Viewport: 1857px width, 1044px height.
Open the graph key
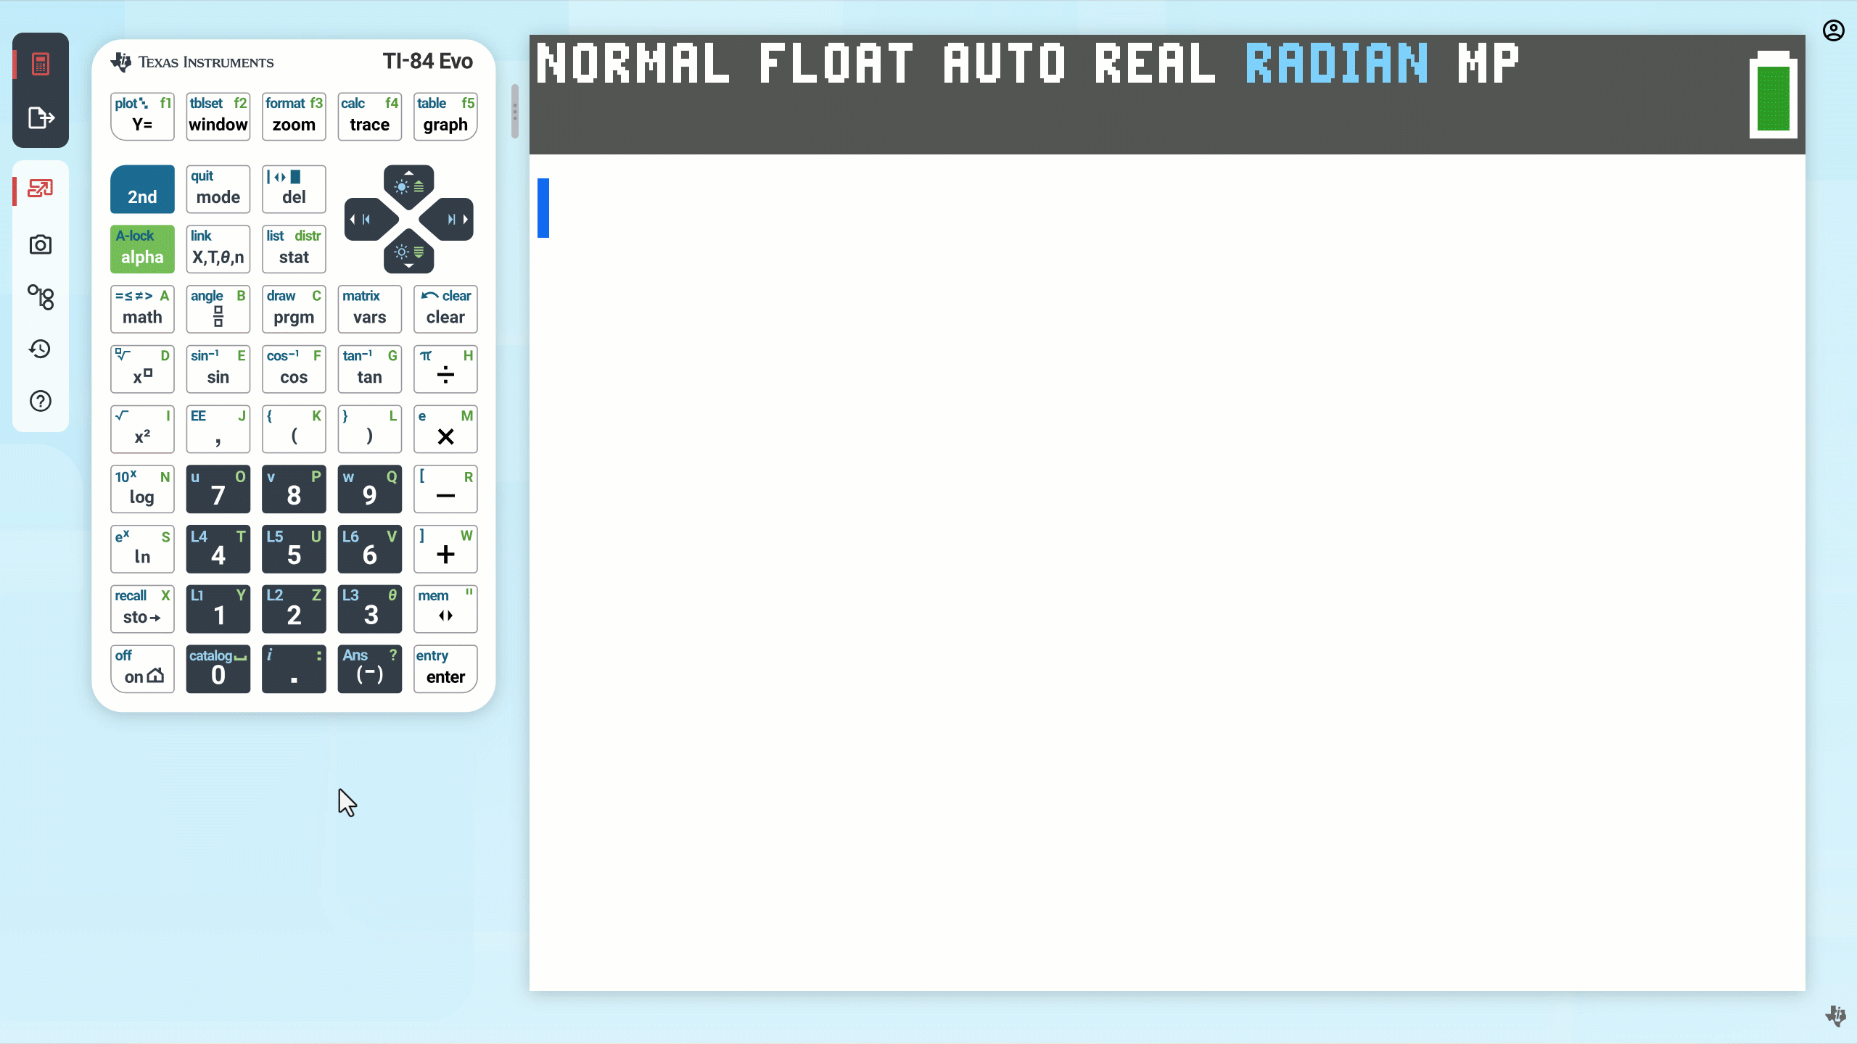pos(445,117)
